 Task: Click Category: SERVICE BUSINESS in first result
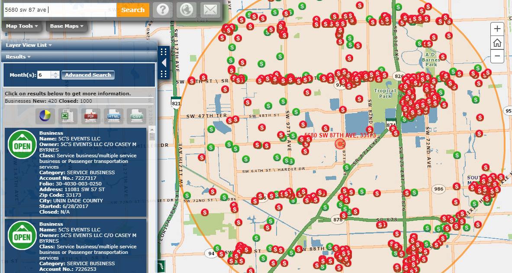tap(77, 172)
